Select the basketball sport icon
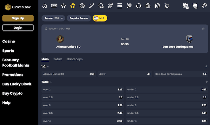Image resolution: width=210 pixels, height=125 pixels. 82,6
